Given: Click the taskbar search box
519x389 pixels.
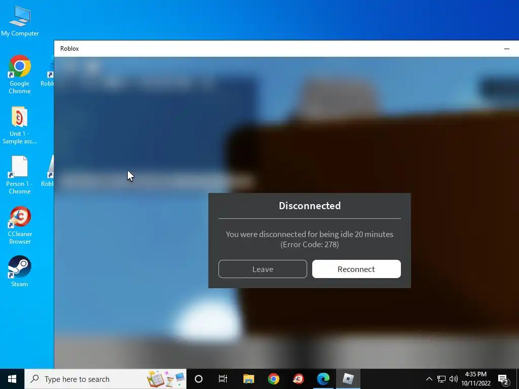Looking at the screenshot, I should 105,379.
